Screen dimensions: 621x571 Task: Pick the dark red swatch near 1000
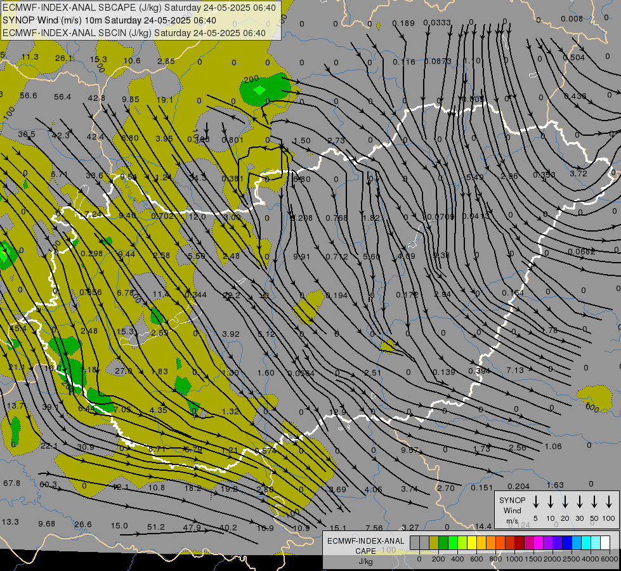(x=520, y=543)
